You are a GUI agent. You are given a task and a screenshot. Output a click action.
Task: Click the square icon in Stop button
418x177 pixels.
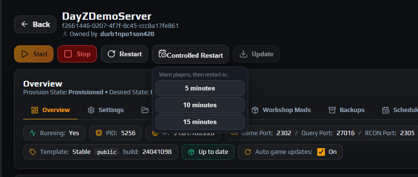68,54
